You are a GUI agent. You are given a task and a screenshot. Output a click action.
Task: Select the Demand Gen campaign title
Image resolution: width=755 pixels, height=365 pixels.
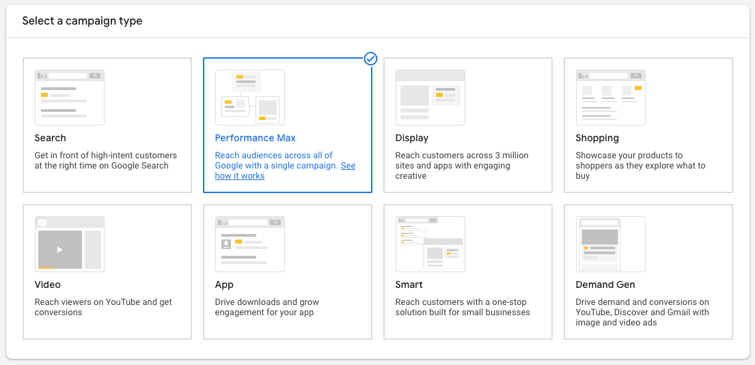click(605, 284)
